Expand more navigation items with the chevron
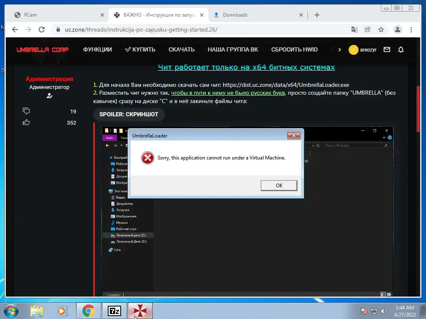Screen dimensions: 426x319 [339, 50]
